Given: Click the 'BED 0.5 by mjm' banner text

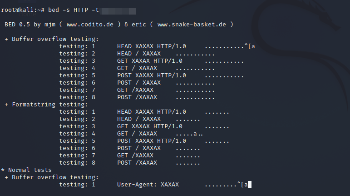Looking at the screenshot, I should pyautogui.click(x=28, y=25).
